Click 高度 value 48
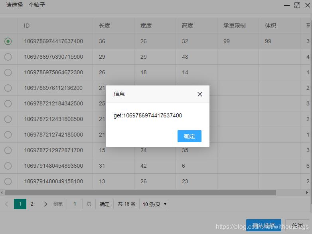Screen dimensions: 312x234 tap(185, 57)
